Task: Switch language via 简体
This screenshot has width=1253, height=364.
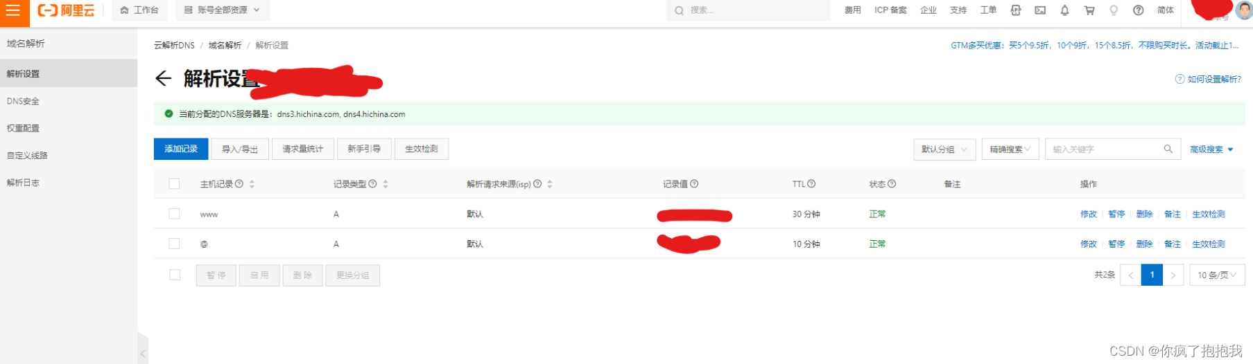Action: point(1166,10)
